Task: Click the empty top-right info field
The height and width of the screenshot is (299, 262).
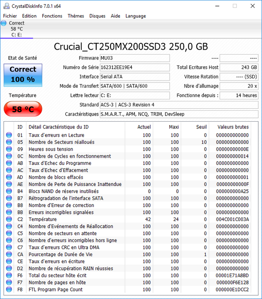Action: click(239, 58)
